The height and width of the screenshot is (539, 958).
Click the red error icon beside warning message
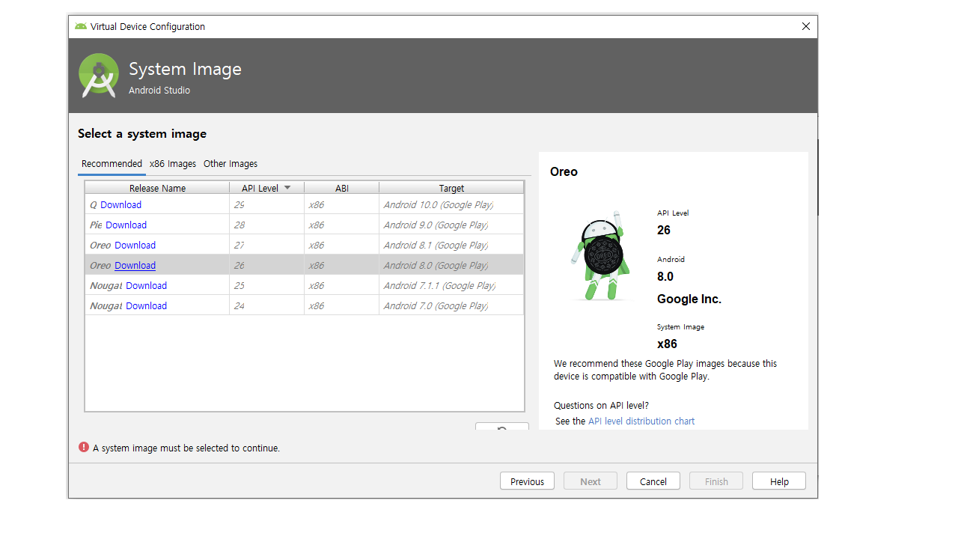click(x=84, y=448)
